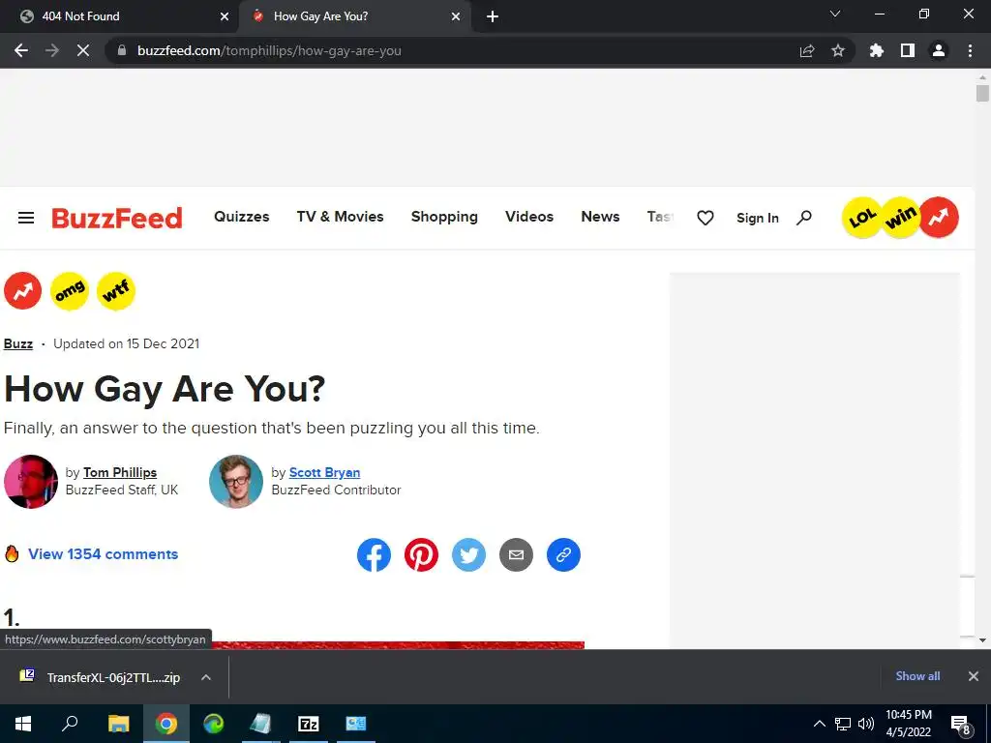The image size is (991, 743).
Task: Open the Chrome tab search dropdown
Action: (835, 14)
